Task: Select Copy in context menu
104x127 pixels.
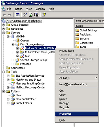Action: click(x=77, y=95)
